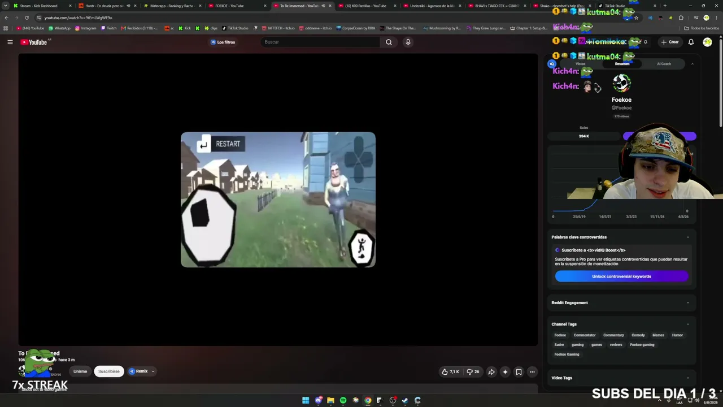
Task: Open the WhatsApp bookmark
Action: click(x=59, y=28)
